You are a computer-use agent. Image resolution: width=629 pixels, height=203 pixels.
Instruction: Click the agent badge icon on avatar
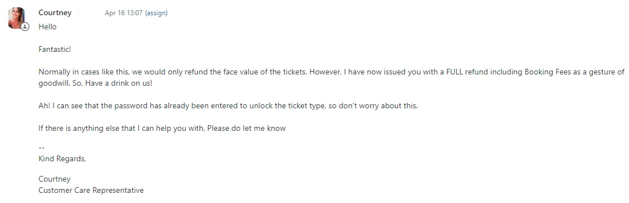pyautogui.click(x=25, y=27)
